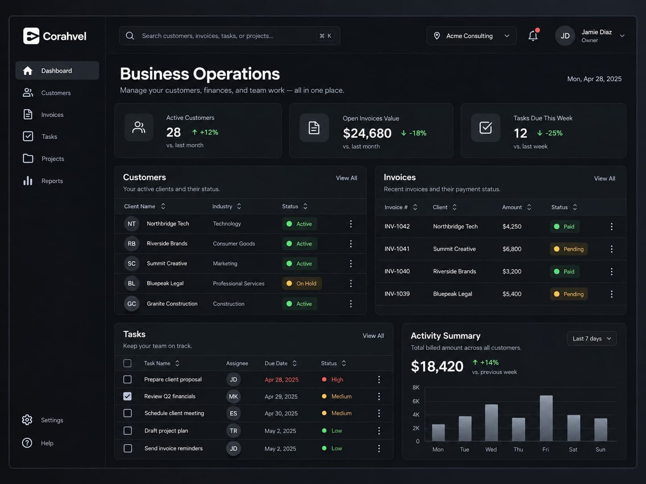646x484 pixels.
Task: Open notifications bell icon
Action: click(533, 36)
